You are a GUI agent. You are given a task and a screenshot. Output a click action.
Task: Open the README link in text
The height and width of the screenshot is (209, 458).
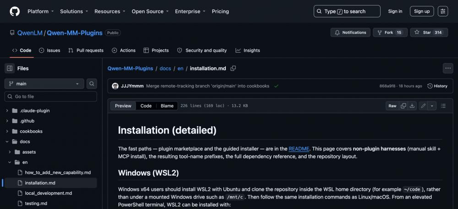pos(299,149)
